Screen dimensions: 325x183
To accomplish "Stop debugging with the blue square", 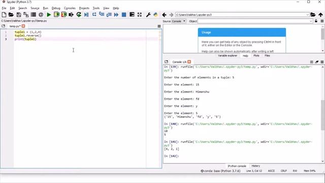I will tap(124, 15).
